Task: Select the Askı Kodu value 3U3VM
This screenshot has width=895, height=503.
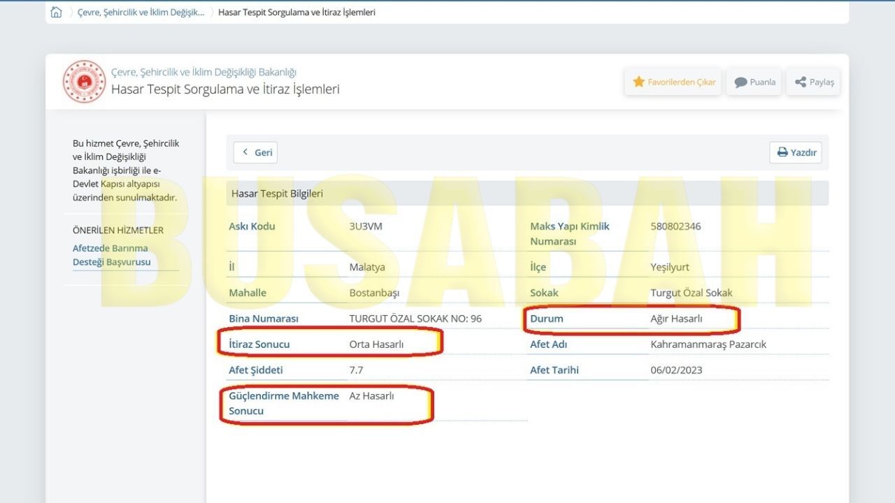Action: 366,226
